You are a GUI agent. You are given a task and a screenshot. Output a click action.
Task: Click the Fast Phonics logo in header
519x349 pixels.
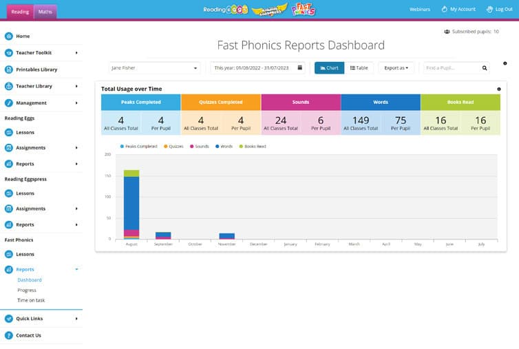[x=303, y=10]
